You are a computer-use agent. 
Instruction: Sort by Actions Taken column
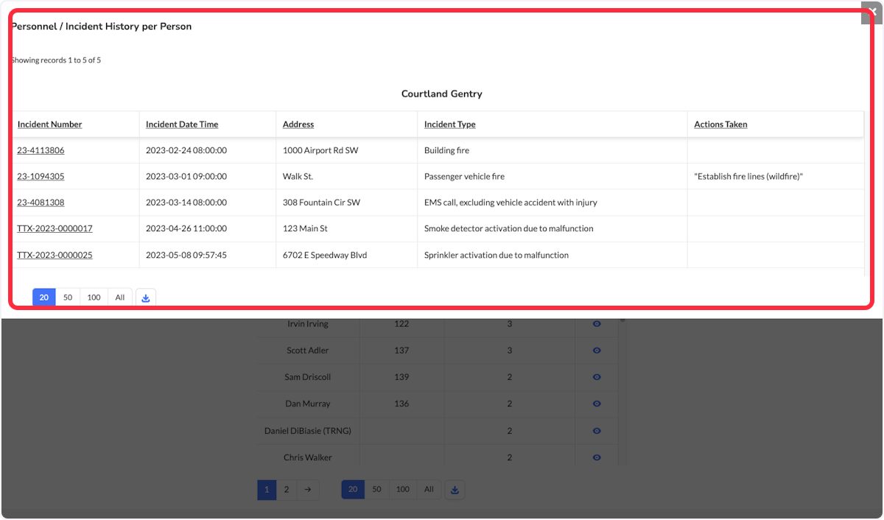coord(720,124)
